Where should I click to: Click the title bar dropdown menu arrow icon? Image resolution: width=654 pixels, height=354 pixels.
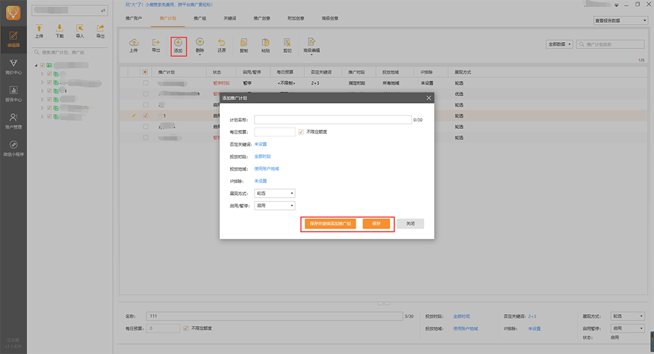click(x=617, y=5)
